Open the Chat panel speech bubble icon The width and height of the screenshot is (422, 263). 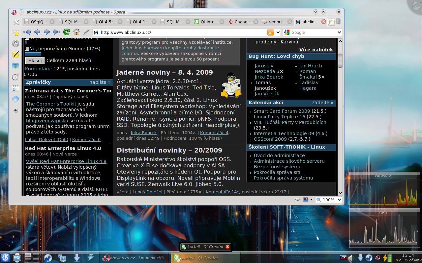(x=15, y=99)
